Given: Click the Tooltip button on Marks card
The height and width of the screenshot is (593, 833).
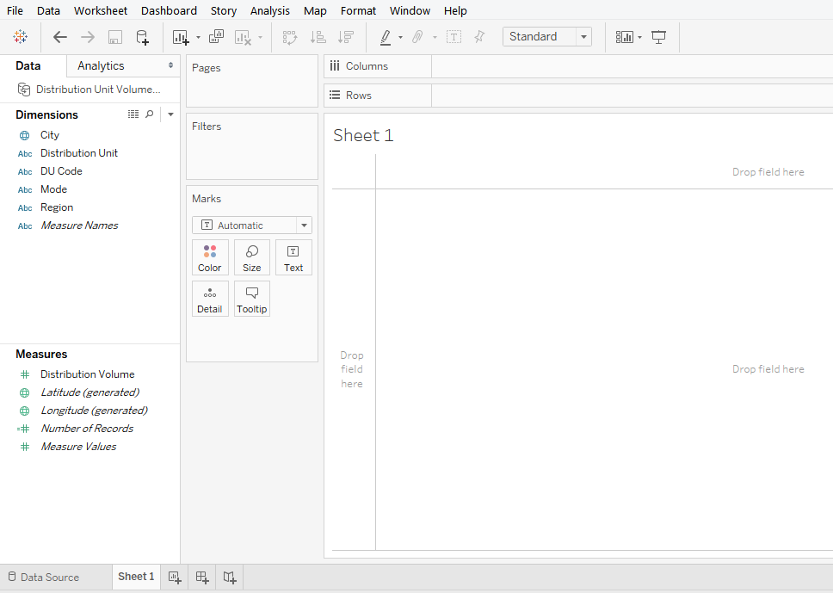Looking at the screenshot, I should coord(251,299).
